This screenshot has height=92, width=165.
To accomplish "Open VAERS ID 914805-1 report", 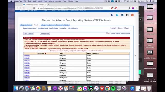I will (27, 73).
